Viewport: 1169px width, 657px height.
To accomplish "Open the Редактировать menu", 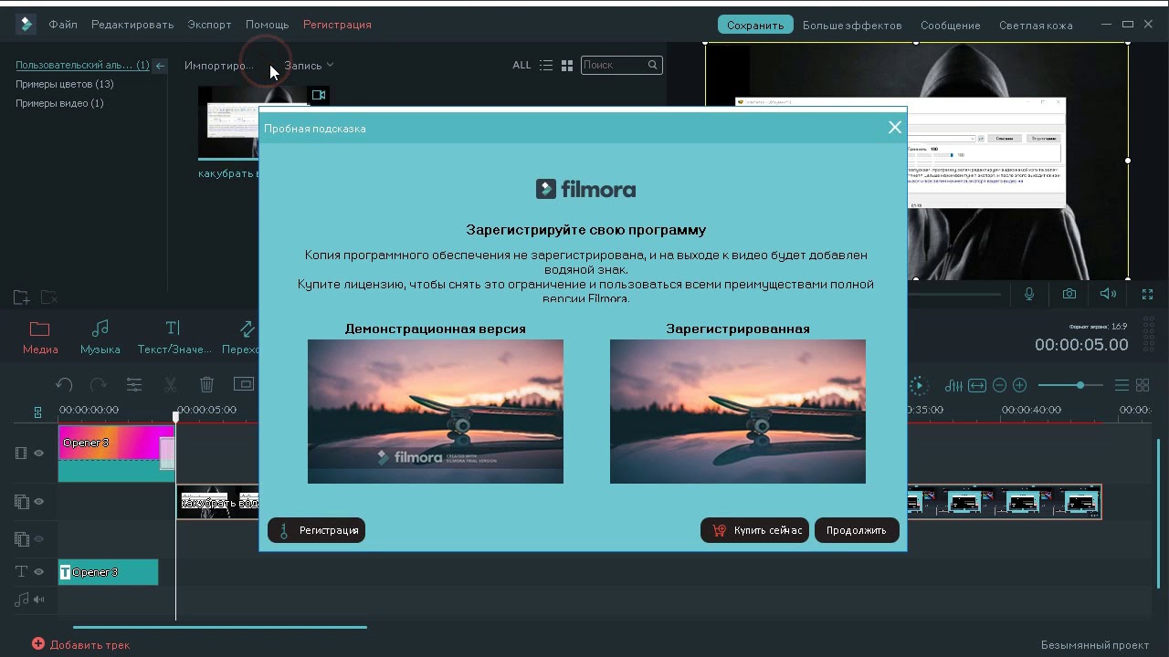I will pyautogui.click(x=132, y=25).
